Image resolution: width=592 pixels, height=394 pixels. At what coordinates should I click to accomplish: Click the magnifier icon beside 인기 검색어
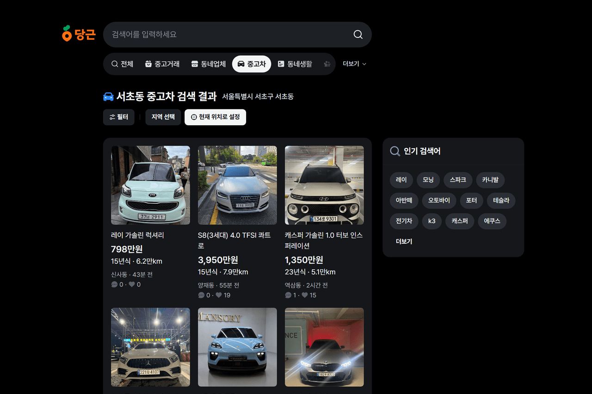point(395,152)
